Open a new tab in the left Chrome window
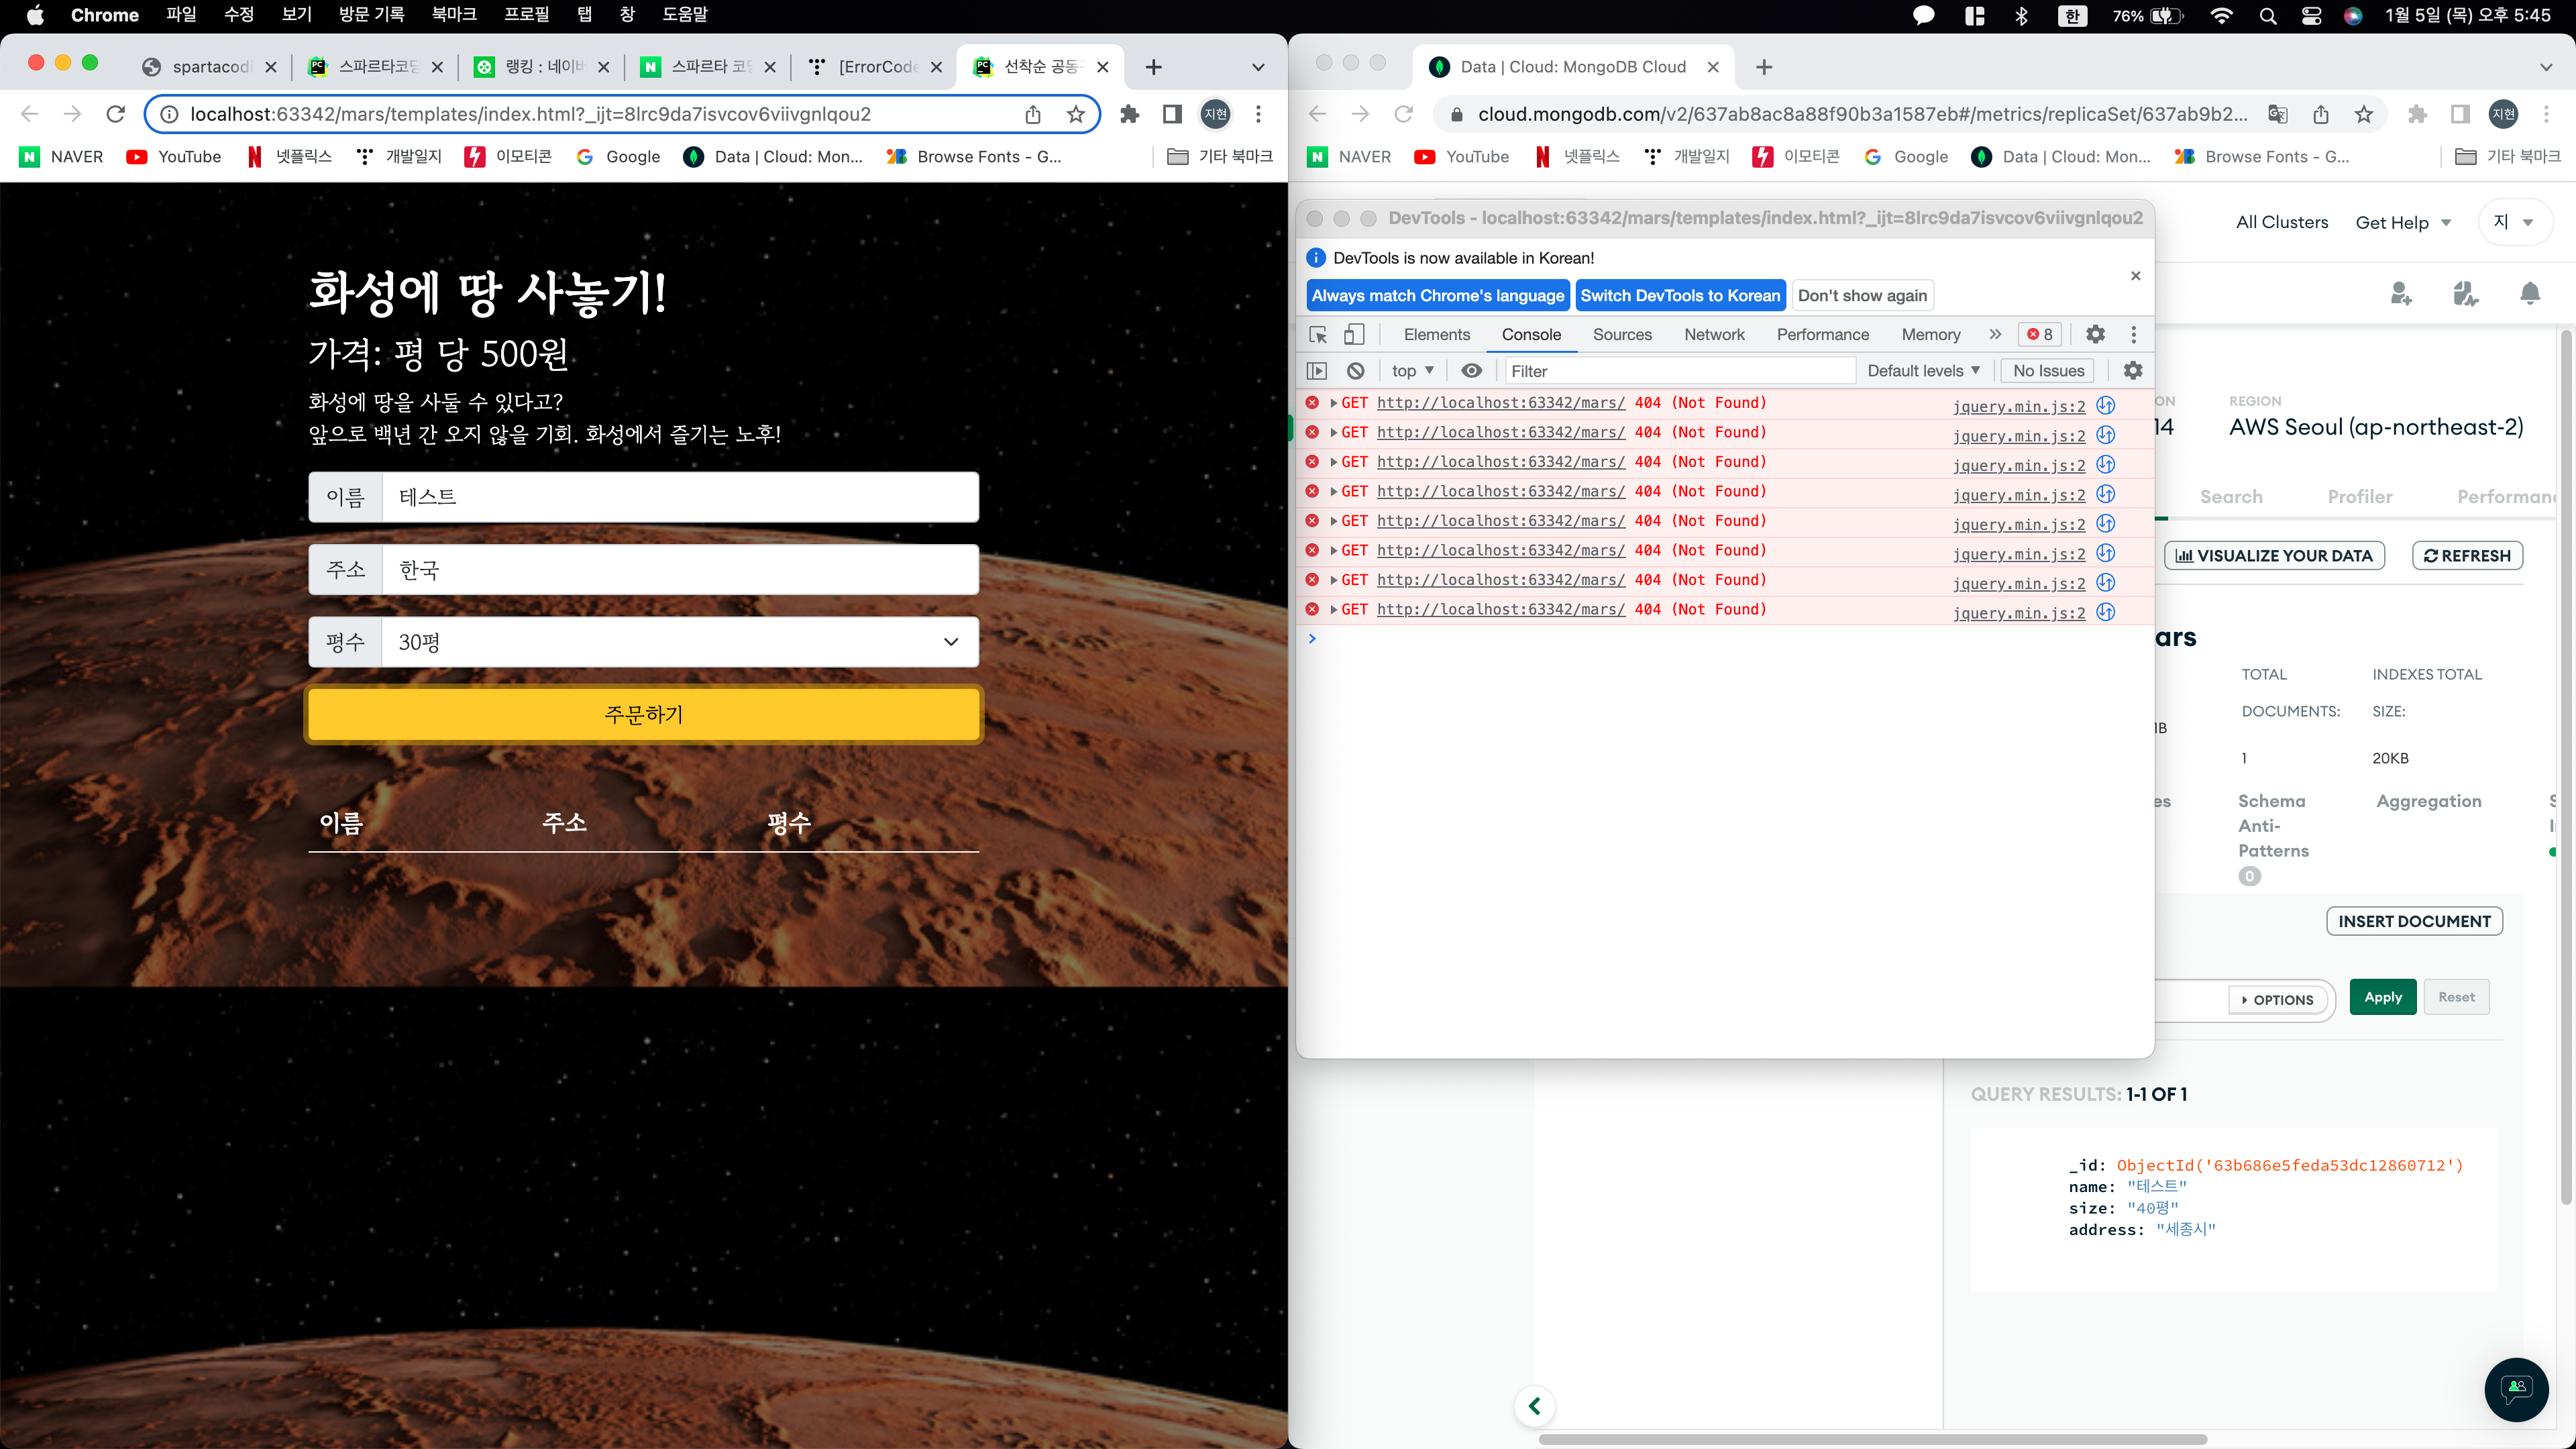Image resolution: width=2576 pixels, height=1449 pixels. click(1153, 67)
